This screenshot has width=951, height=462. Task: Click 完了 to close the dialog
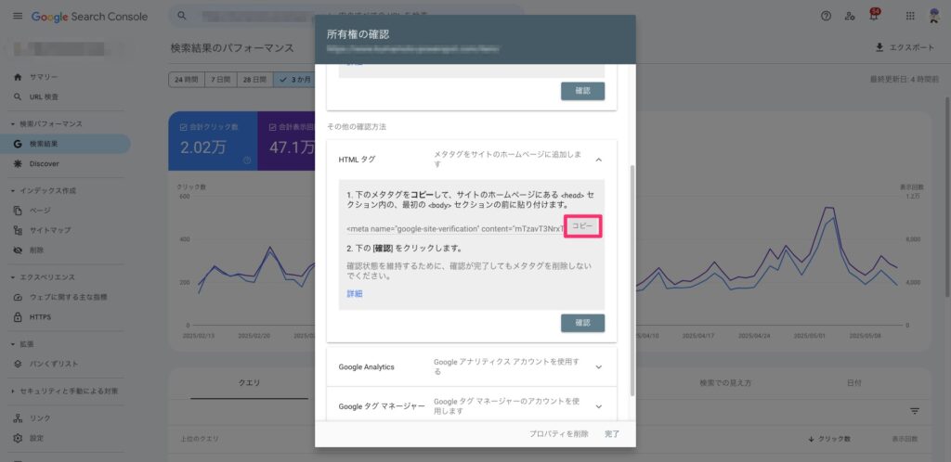point(611,433)
